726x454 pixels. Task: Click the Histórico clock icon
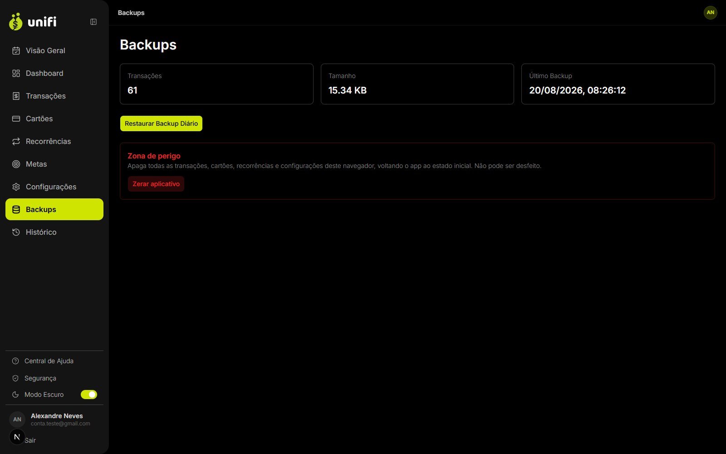tap(16, 232)
